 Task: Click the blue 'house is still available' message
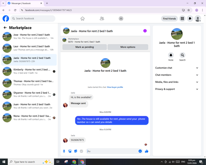[x=112, y=120]
